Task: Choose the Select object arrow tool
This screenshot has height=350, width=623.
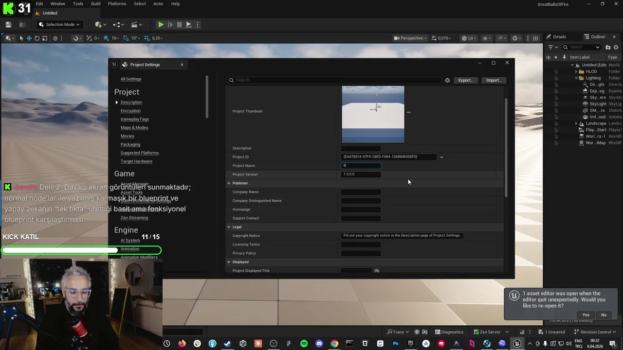Action: coord(21,38)
